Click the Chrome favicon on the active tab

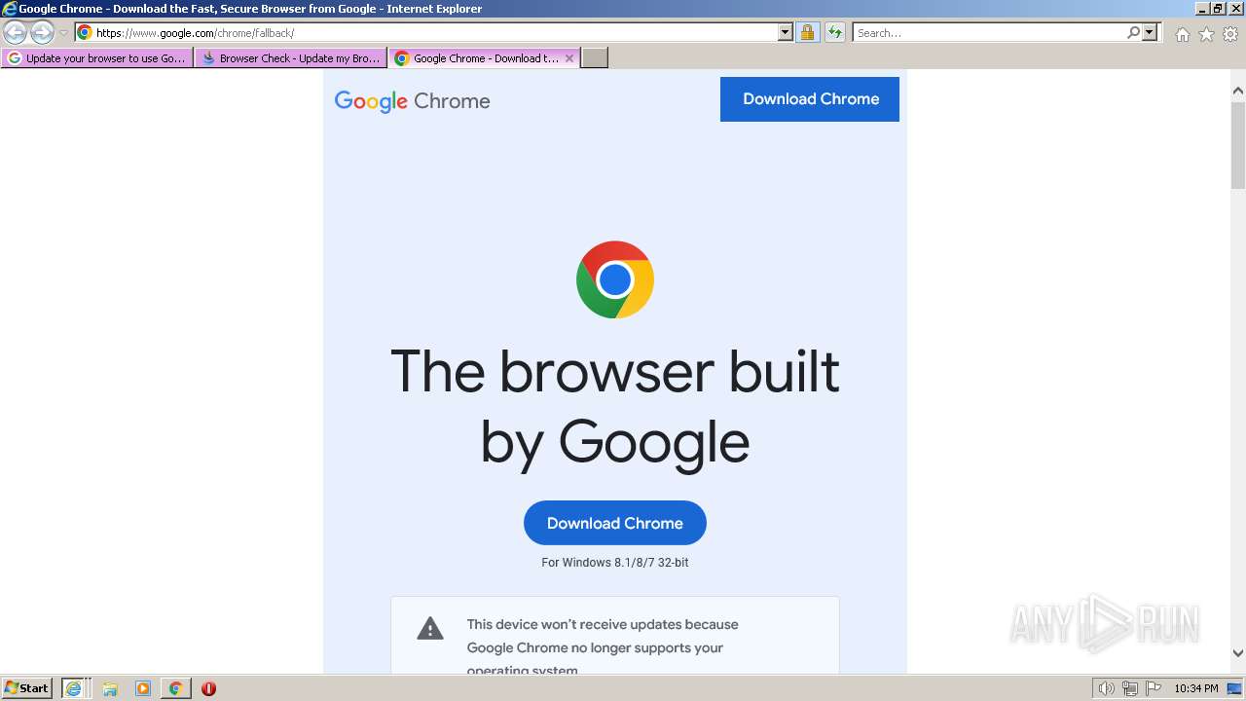[401, 58]
